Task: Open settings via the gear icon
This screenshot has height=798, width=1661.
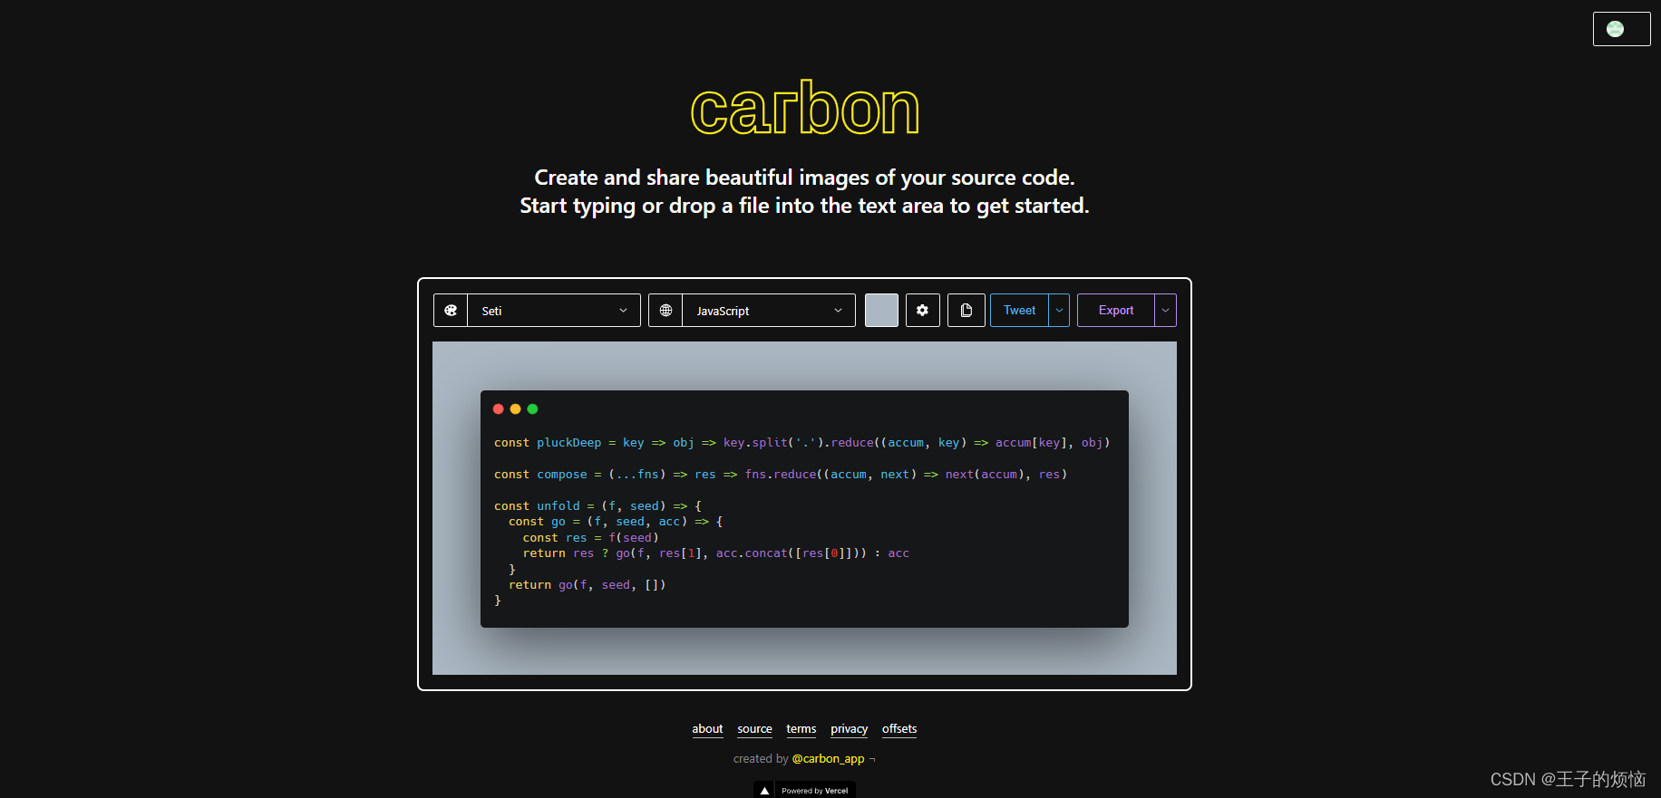Action: point(922,311)
